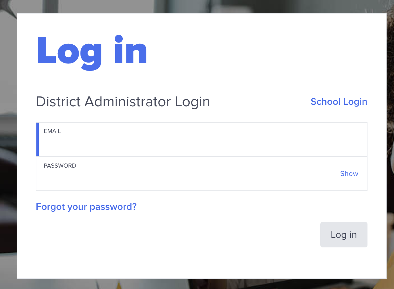Open the School Login link

tap(339, 102)
